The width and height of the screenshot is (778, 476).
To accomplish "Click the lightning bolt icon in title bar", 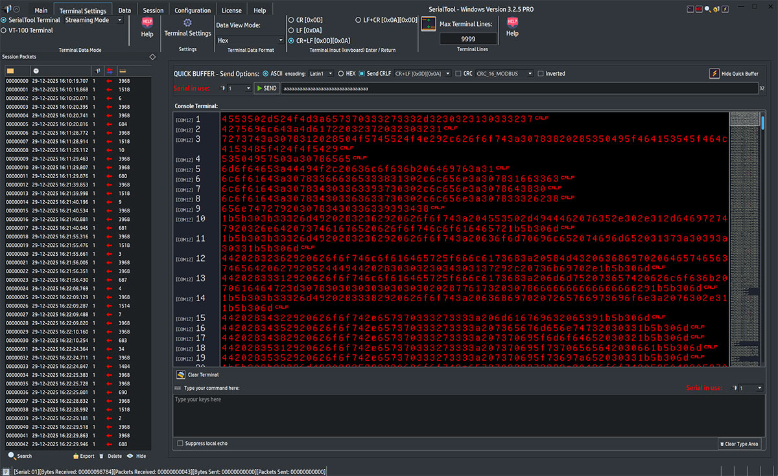I will click(x=725, y=8).
